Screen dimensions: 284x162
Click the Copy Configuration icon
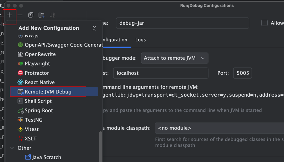[31, 15]
